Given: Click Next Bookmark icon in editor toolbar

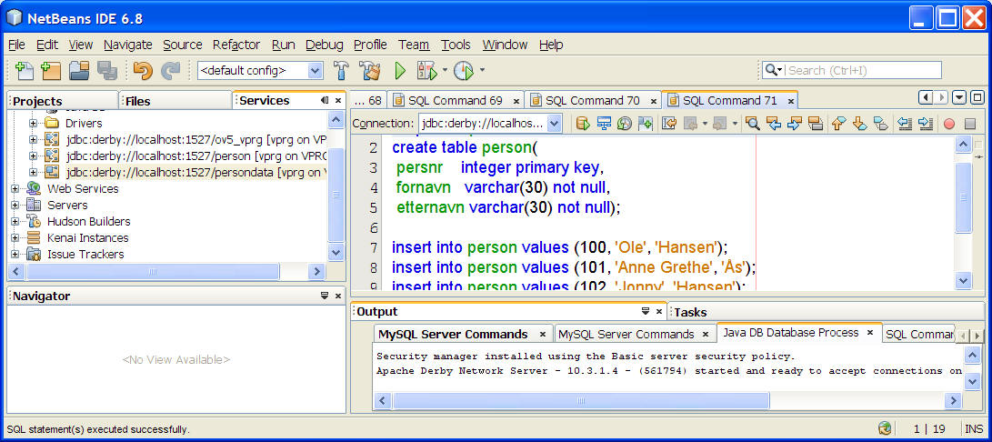Looking at the screenshot, I should (x=860, y=124).
